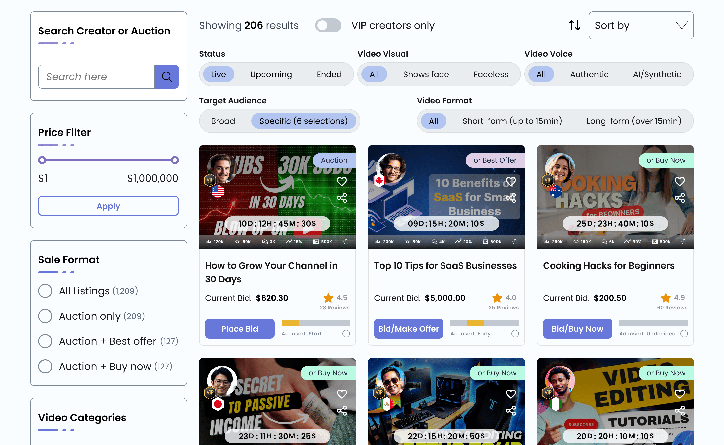Filter video visual by Faceless
Viewport: 724px width, 445px height.
coord(490,74)
